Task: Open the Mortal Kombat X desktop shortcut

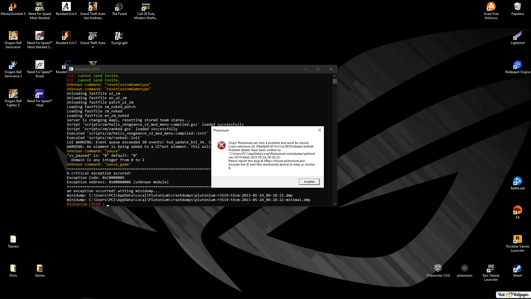Action: tap(13, 9)
